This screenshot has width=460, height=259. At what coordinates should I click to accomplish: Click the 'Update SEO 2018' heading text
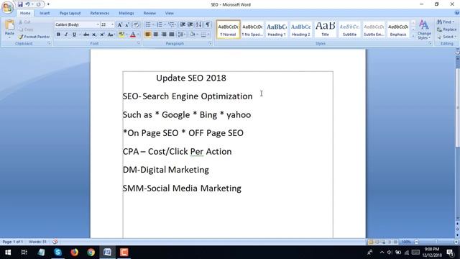(x=191, y=78)
